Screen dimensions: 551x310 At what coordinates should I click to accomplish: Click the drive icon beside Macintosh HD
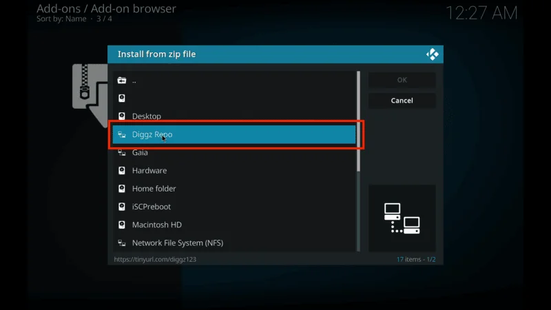(x=122, y=225)
